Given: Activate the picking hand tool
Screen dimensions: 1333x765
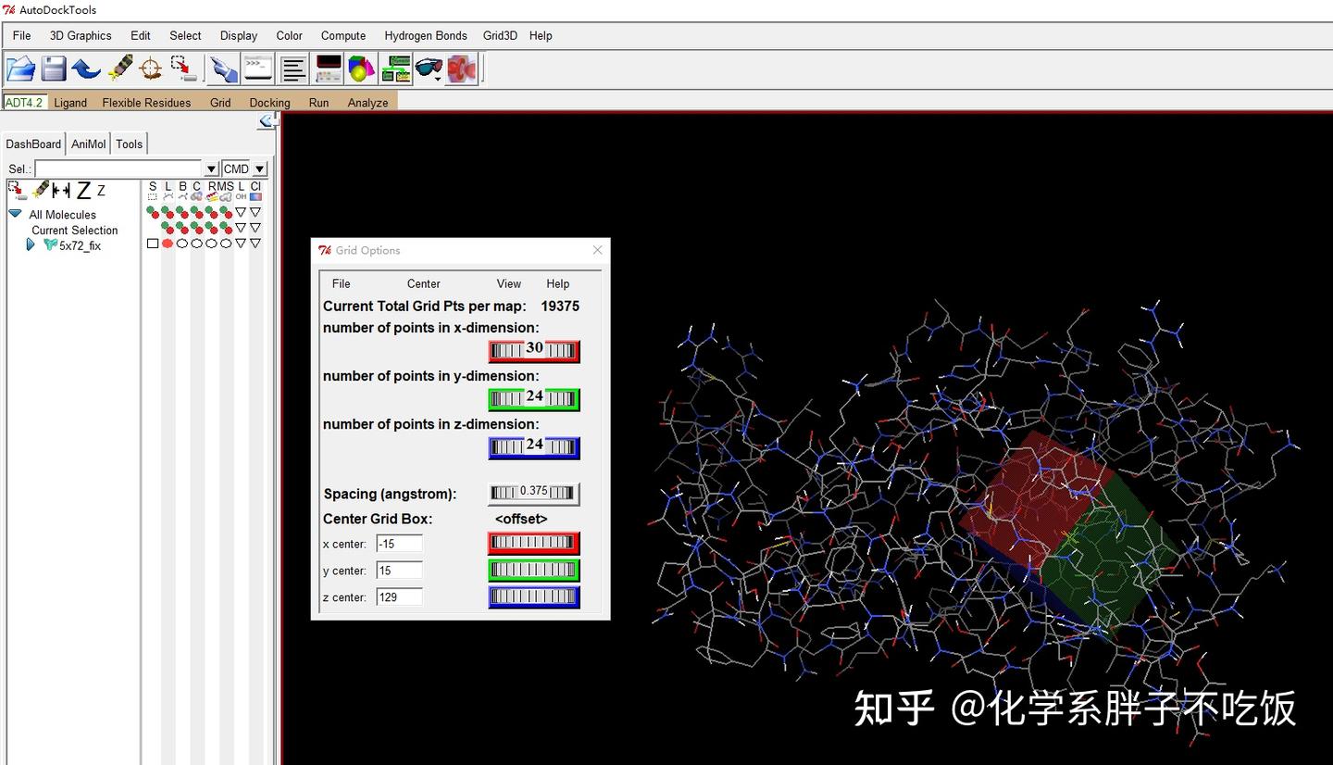Looking at the screenshot, I should tap(222, 68).
